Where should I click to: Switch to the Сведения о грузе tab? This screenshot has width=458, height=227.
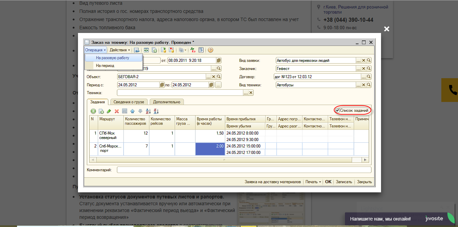coord(129,102)
